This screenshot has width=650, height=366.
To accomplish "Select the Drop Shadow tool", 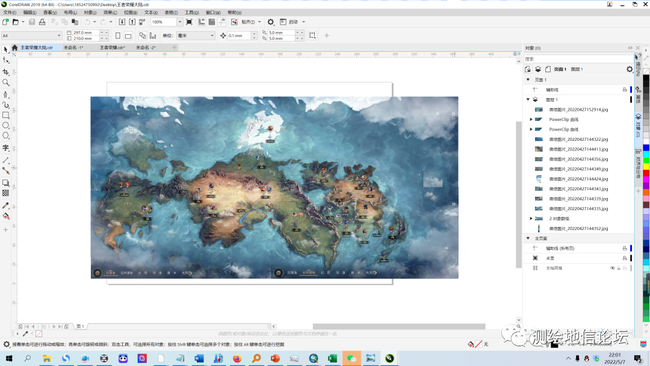I will click(6, 182).
